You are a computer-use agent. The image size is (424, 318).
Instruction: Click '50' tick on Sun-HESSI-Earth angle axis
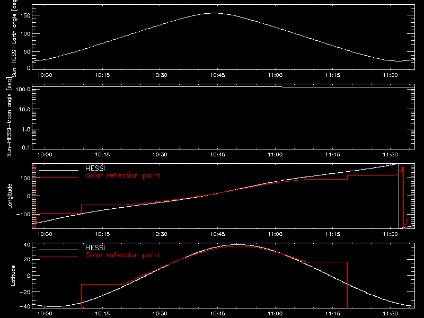point(27,52)
